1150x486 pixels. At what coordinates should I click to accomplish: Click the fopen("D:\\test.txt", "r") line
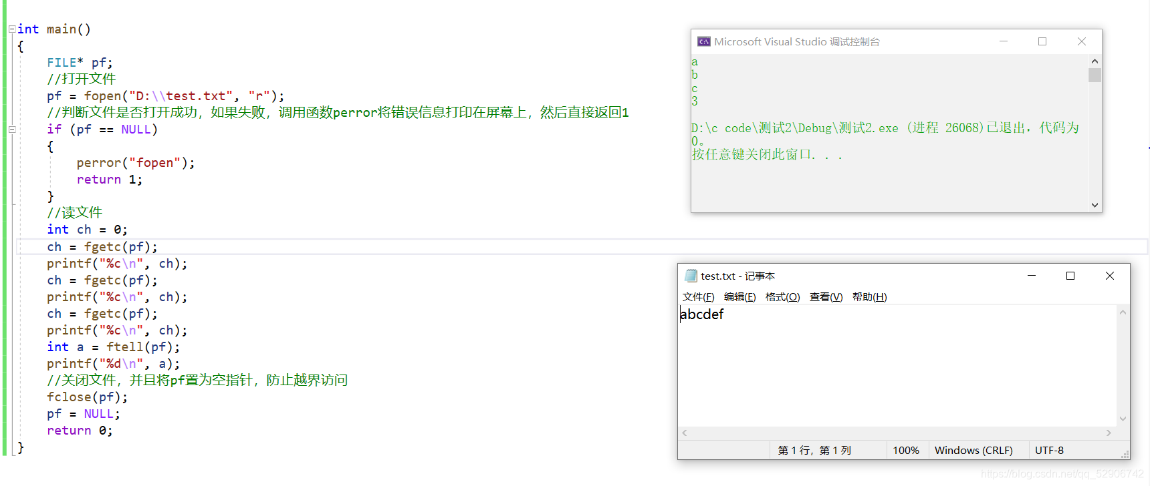coord(166,96)
